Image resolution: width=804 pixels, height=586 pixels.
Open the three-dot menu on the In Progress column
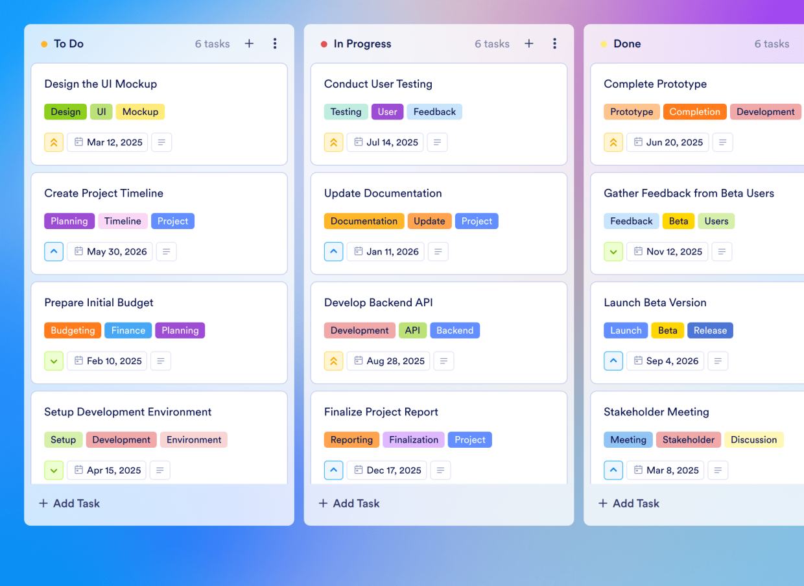(555, 43)
